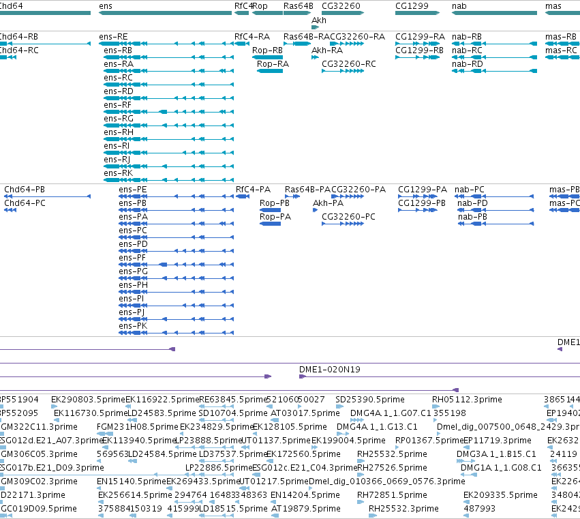Open the mas-RC transcript label
Screen dimensions: 580x519
tap(561, 50)
